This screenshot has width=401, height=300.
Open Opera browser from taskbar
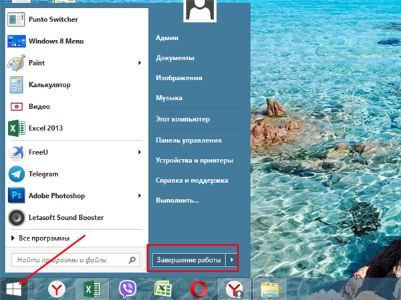click(198, 289)
